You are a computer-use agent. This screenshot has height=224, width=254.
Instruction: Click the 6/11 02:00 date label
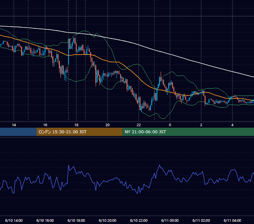tap(201, 220)
